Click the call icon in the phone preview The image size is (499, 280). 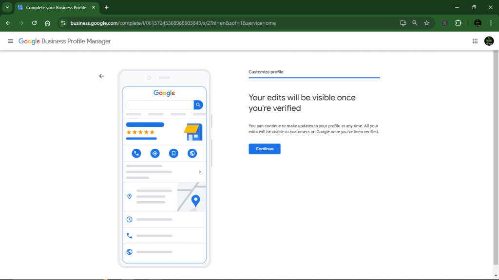click(136, 153)
